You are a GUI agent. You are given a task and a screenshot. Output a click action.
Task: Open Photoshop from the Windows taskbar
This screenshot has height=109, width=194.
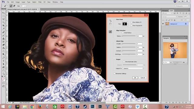(92, 106)
